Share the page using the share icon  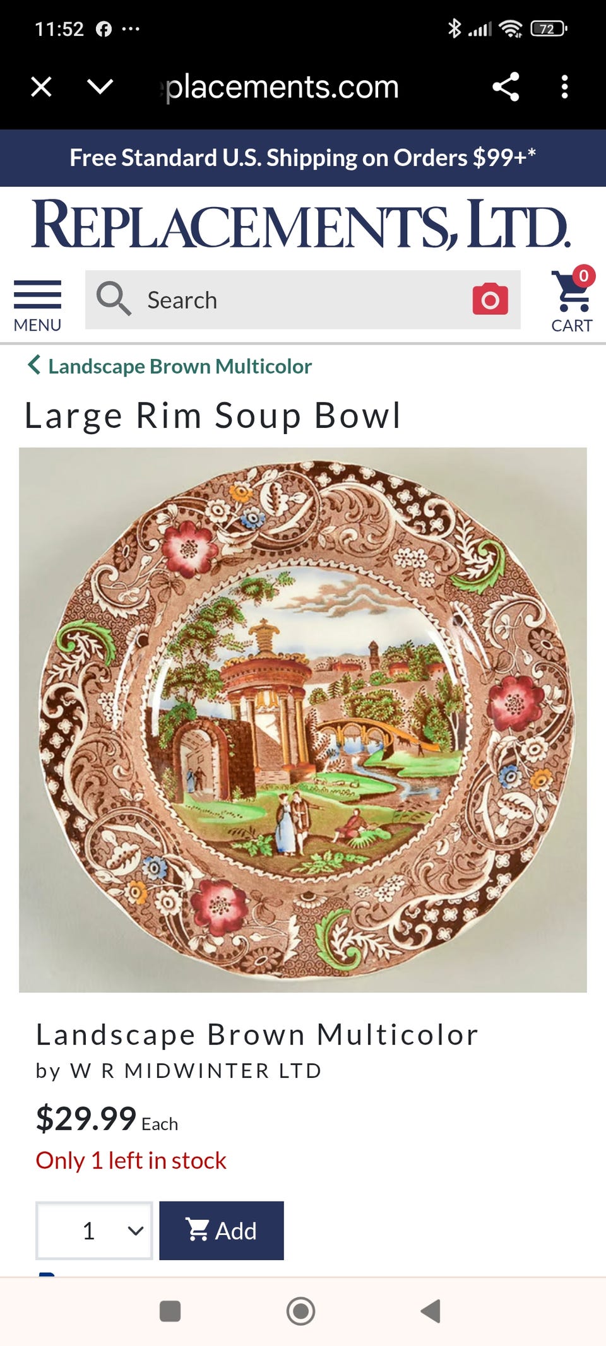point(506,86)
